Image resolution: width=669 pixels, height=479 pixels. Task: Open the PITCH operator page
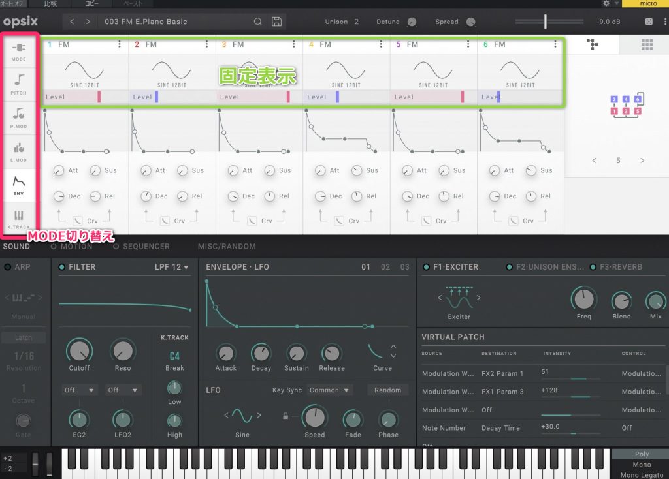[18, 84]
